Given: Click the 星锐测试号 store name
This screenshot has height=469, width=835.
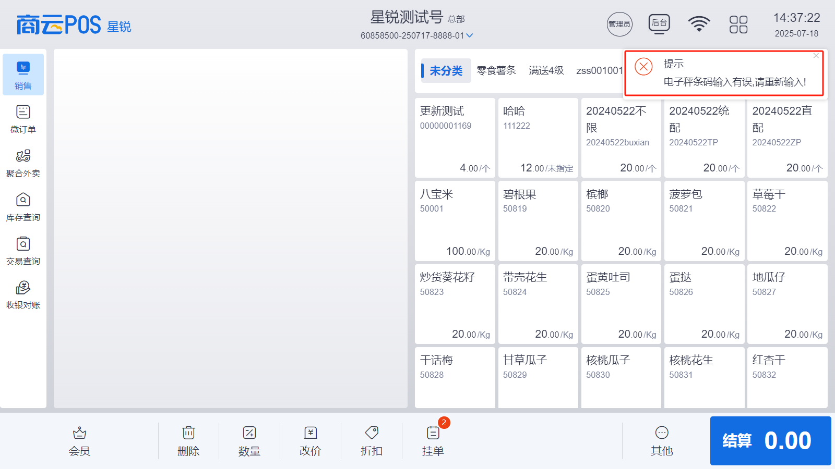Looking at the screenshot, I should coord(407,17).
